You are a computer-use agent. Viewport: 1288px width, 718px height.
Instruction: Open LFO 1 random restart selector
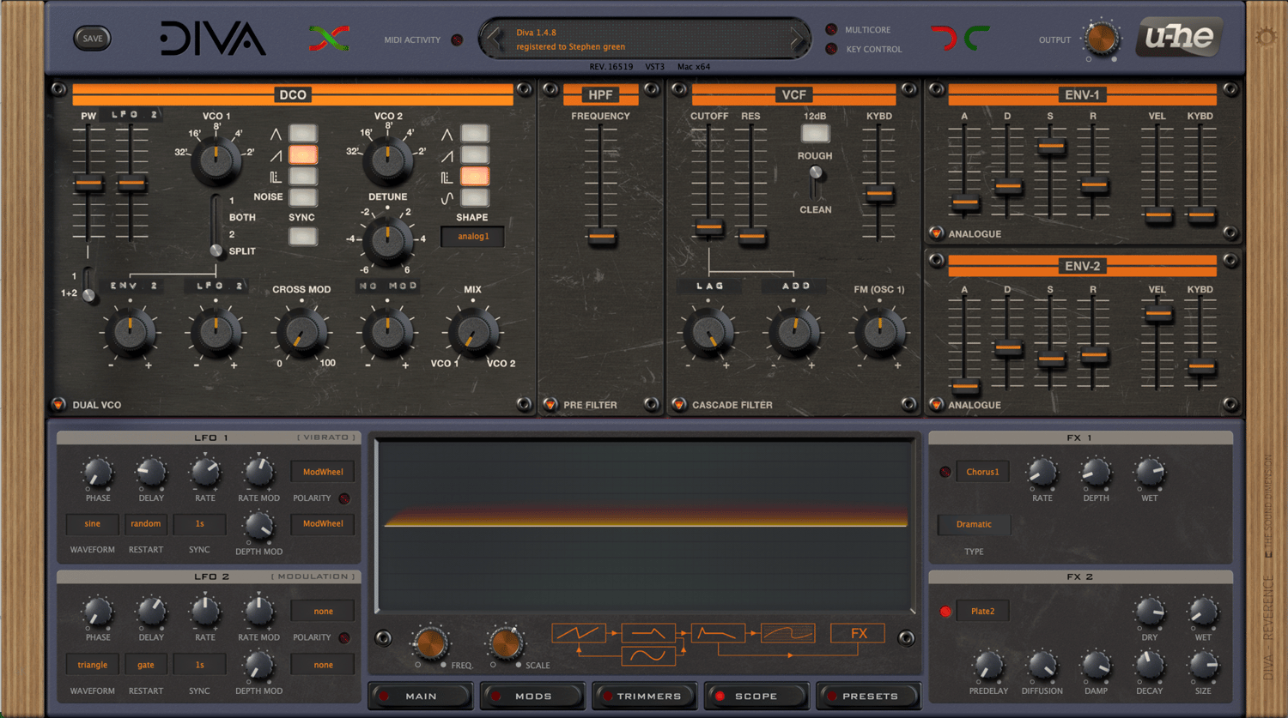pyautogui.click(x=145, y=523)
